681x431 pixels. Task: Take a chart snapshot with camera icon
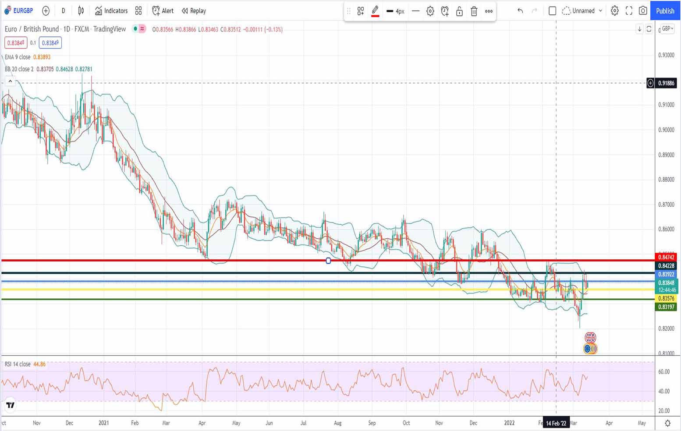point(643,11)
